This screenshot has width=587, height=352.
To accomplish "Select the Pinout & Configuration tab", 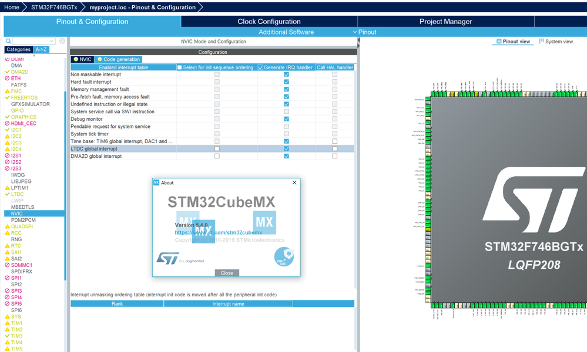I will tap(92, 22).
